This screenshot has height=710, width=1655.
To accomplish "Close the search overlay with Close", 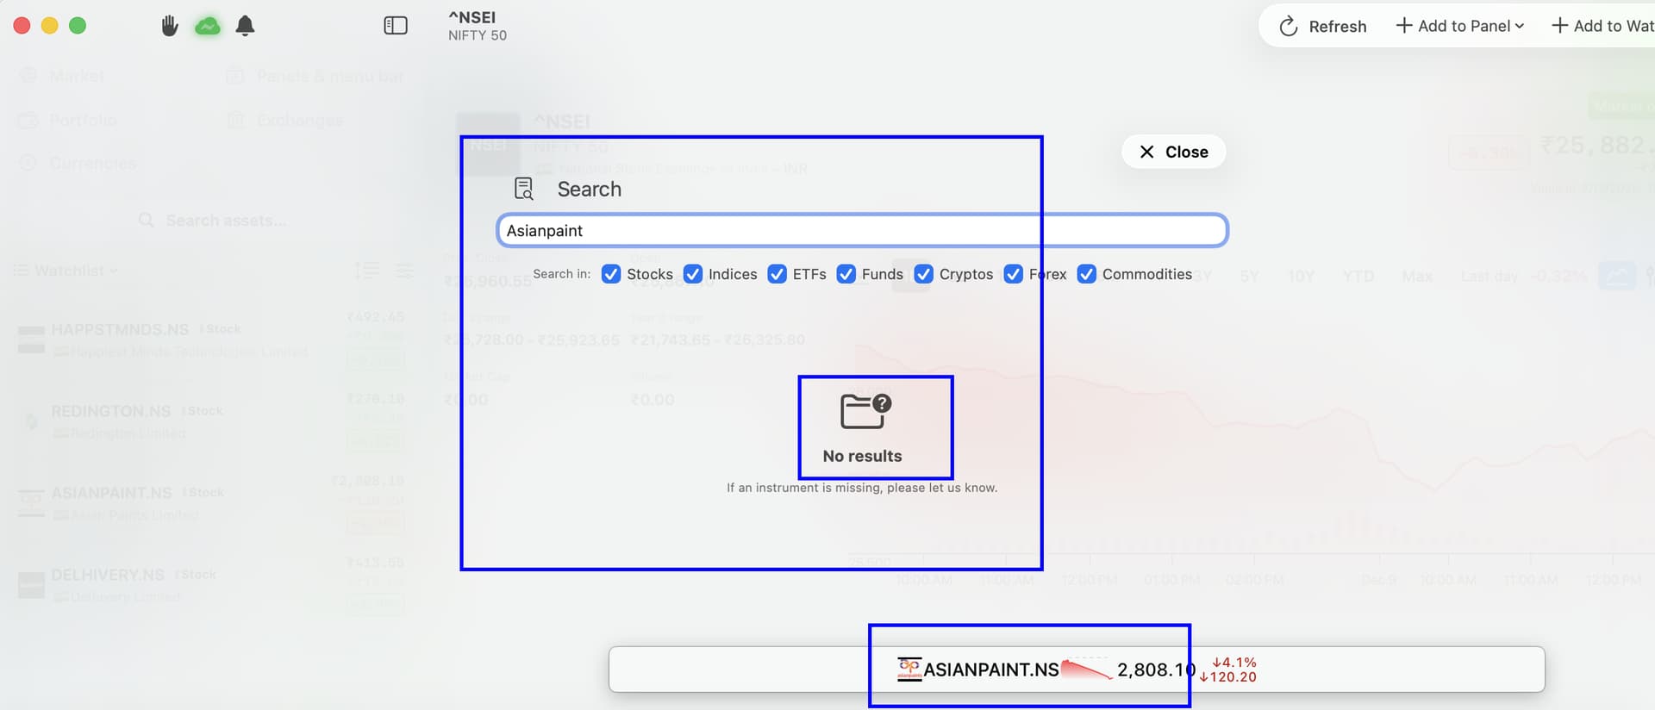I will point(1173,152).
